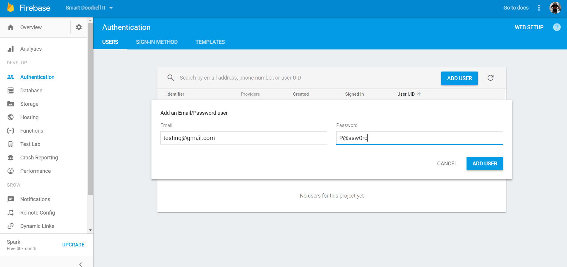Click the user account avatar
567x267 pixels.
pos(555,8)
